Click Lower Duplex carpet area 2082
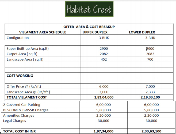 pyautogui.click(x=150, y=54)
